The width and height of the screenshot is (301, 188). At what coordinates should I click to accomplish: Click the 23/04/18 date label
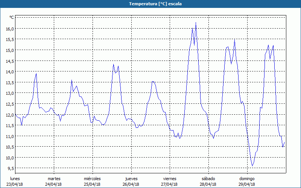point(15,184)
